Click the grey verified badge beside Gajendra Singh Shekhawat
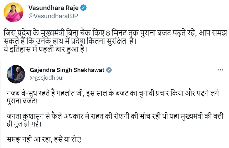The width and height of the screenshot is (229, 148). pos(109,70)
